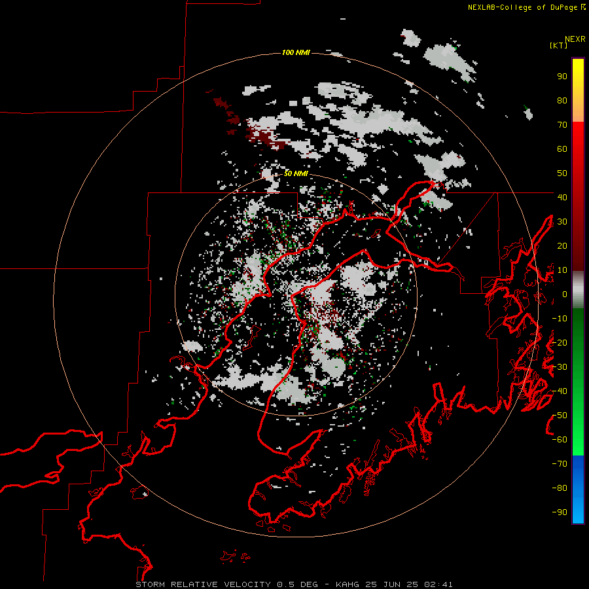Click the blue band at the scale bottom
Viewport: 589px width, 589px height.
578,490
